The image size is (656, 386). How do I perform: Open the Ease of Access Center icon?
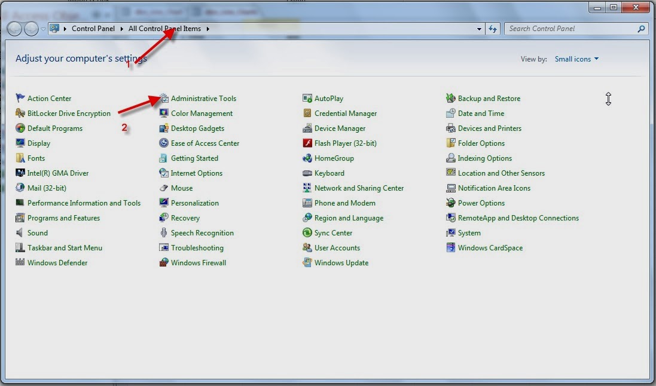click(164, 143)
